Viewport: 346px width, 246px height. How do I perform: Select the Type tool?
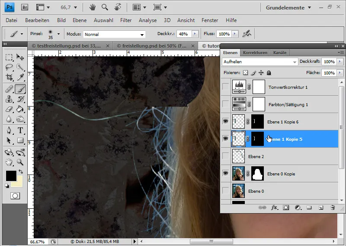pos(20,130)
